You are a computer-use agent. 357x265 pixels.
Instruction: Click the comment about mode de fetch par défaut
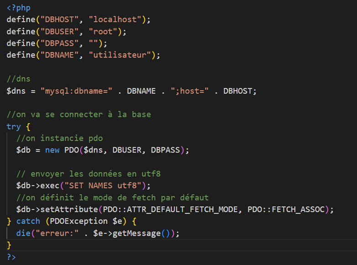[x=112, y=198]
